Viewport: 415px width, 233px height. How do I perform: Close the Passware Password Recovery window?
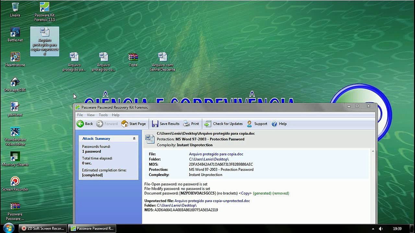pyautogui.click(x=369, y=106)
